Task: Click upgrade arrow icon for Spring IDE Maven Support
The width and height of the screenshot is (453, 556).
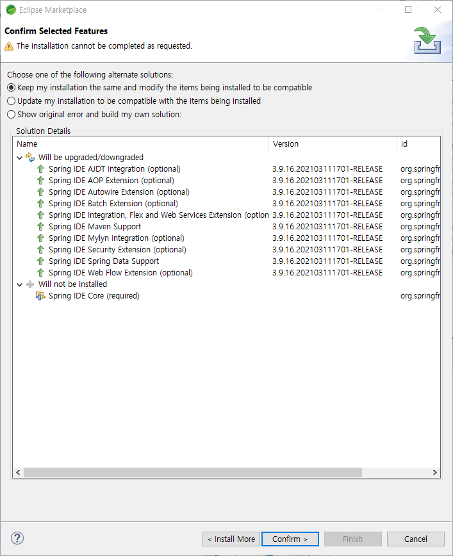Action: [41, 227]
